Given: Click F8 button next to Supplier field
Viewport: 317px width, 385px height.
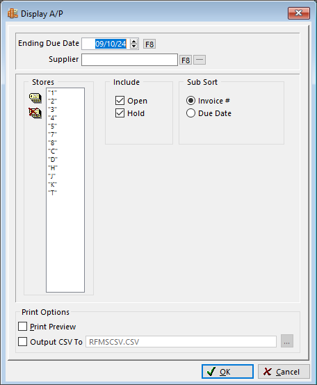Looking at the screenshot, I should pyautogui.click(x=186, y=60).
